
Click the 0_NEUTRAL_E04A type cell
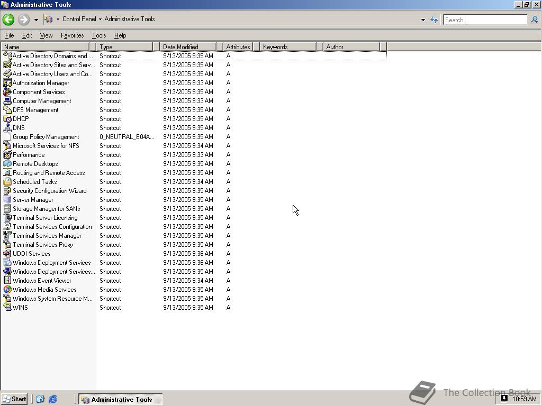127,137
